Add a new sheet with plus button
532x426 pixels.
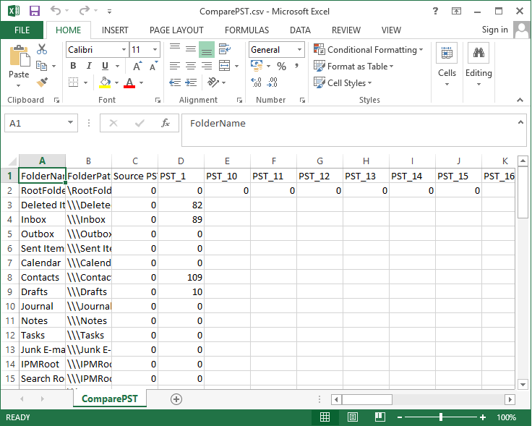176,399
